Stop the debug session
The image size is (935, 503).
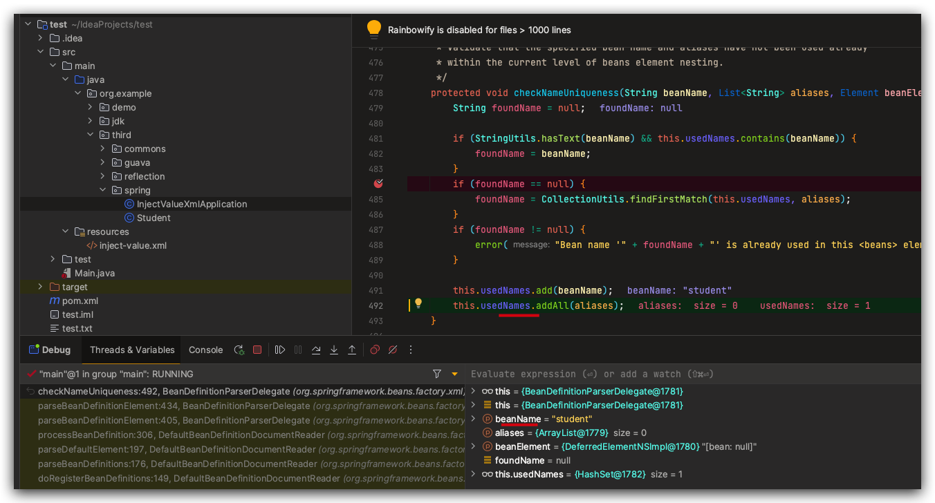coord(257,350)
